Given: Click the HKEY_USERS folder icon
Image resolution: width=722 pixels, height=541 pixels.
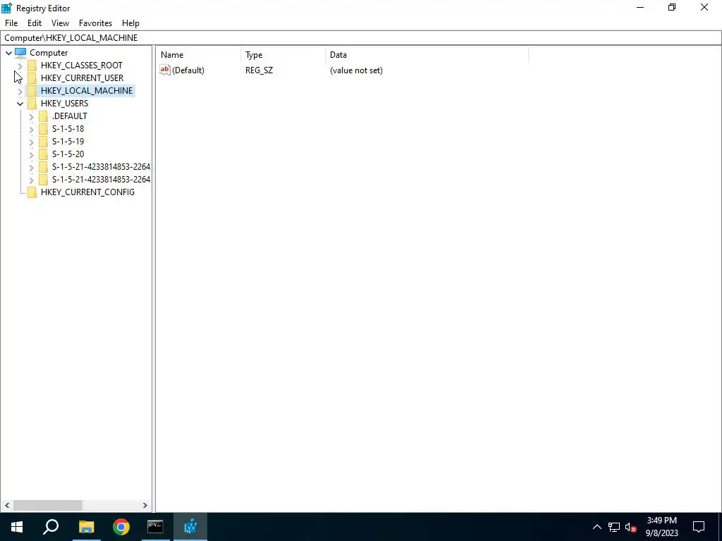Looking at the screenshot, I should [32, 103].
